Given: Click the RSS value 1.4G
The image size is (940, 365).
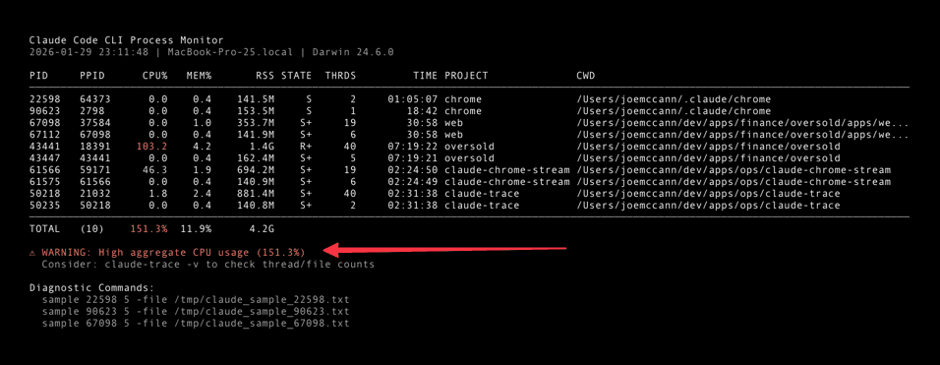Looking at the screenshot, I should 262,147.
